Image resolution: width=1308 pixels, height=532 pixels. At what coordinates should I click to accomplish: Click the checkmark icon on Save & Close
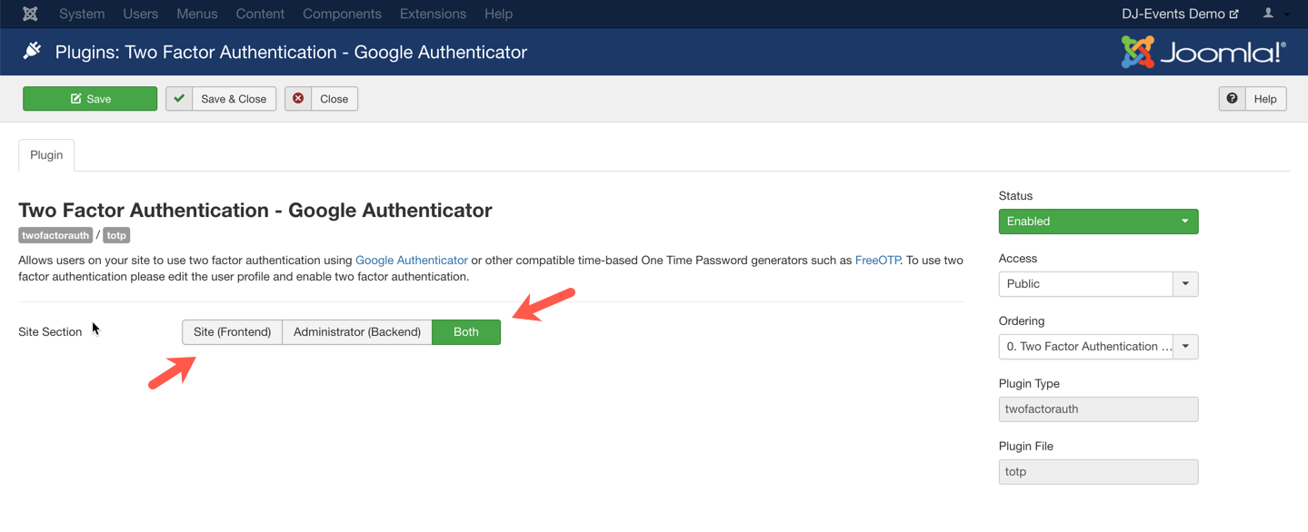click(x=178, y=98)
